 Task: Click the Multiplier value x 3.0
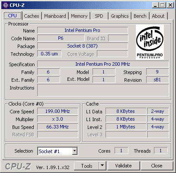pos(58,119)
